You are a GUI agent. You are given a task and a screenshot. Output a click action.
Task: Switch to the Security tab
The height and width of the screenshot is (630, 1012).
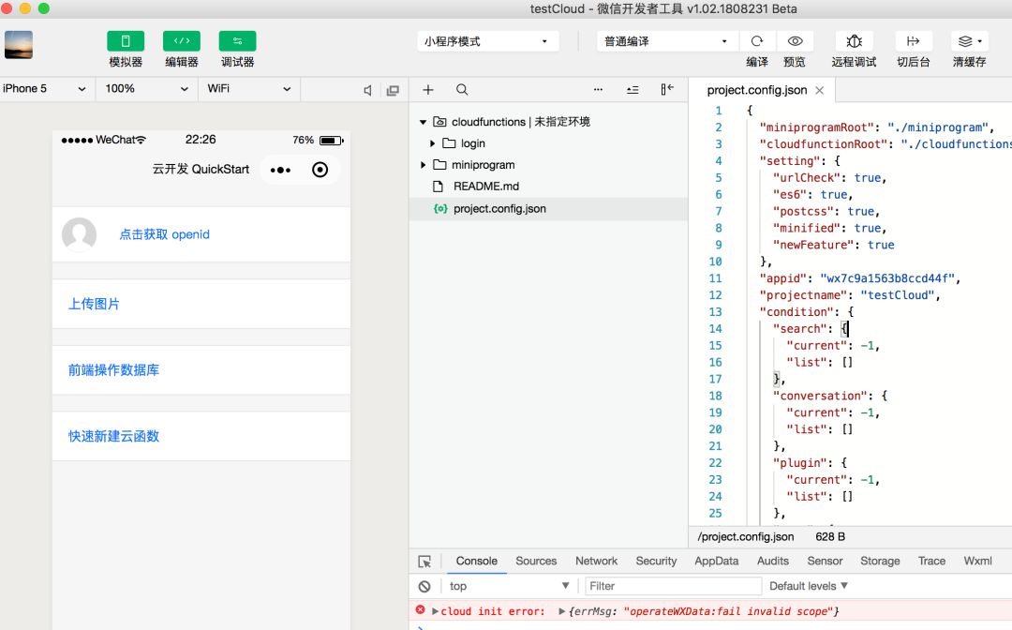tap(656, 561)
